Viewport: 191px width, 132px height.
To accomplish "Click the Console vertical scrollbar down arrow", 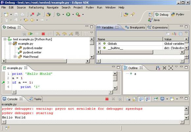I will tap(186, 118).
